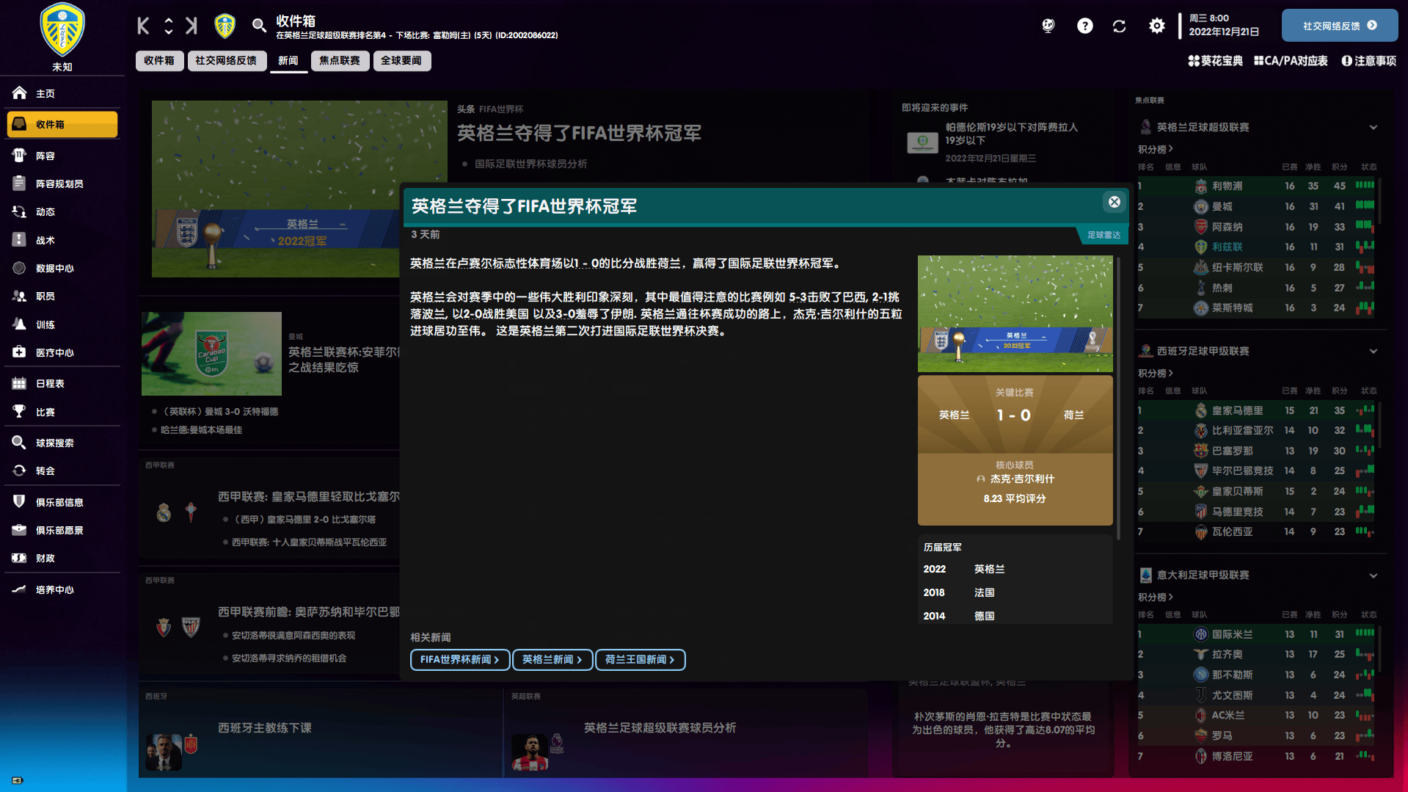Open 数据中心 data hub icon
Image resolution: width=1408 pixels, height=792 pixels.
point(19,268)
